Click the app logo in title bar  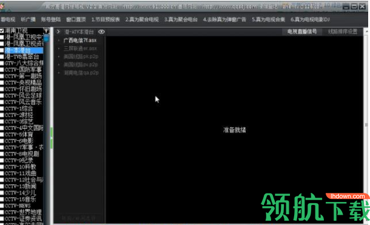2,7
